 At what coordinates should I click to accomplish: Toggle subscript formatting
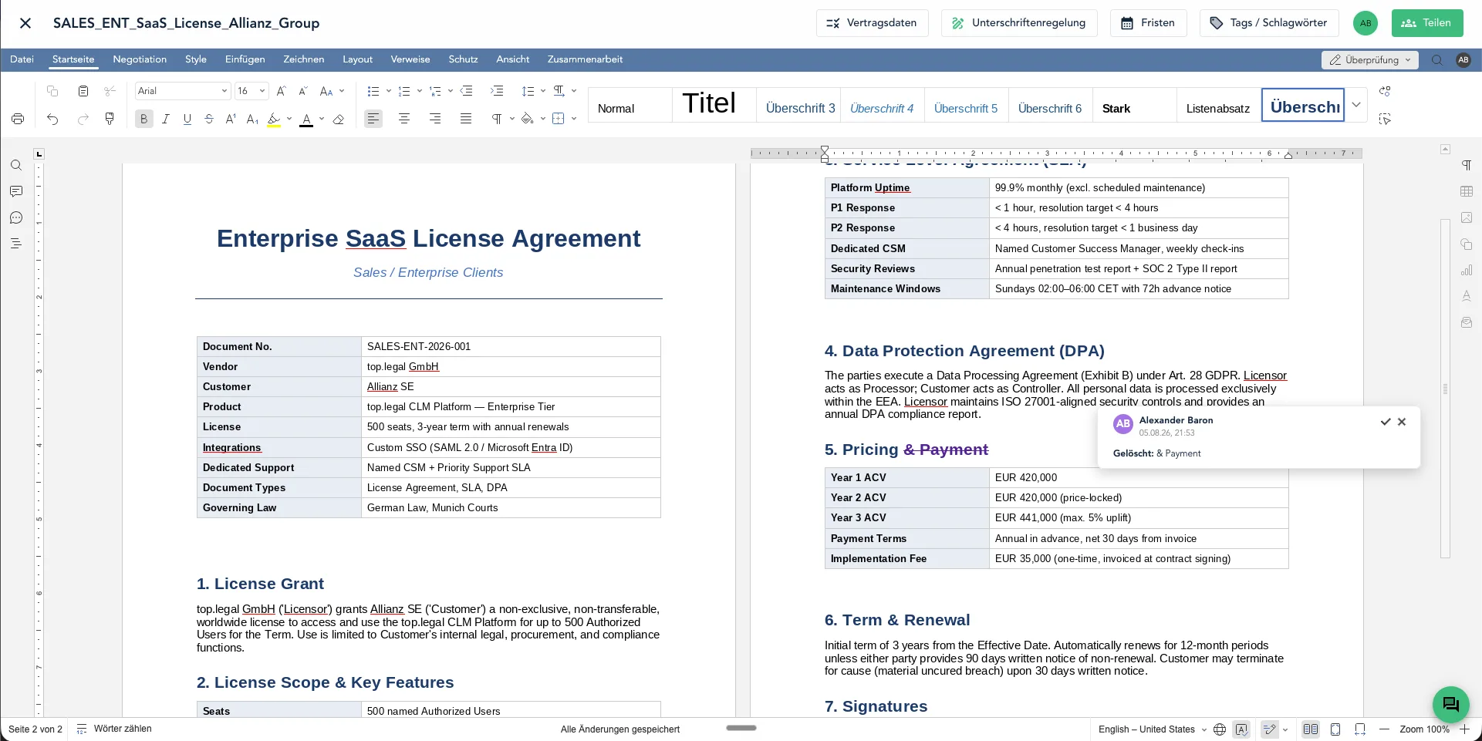[x=252, y=119]
